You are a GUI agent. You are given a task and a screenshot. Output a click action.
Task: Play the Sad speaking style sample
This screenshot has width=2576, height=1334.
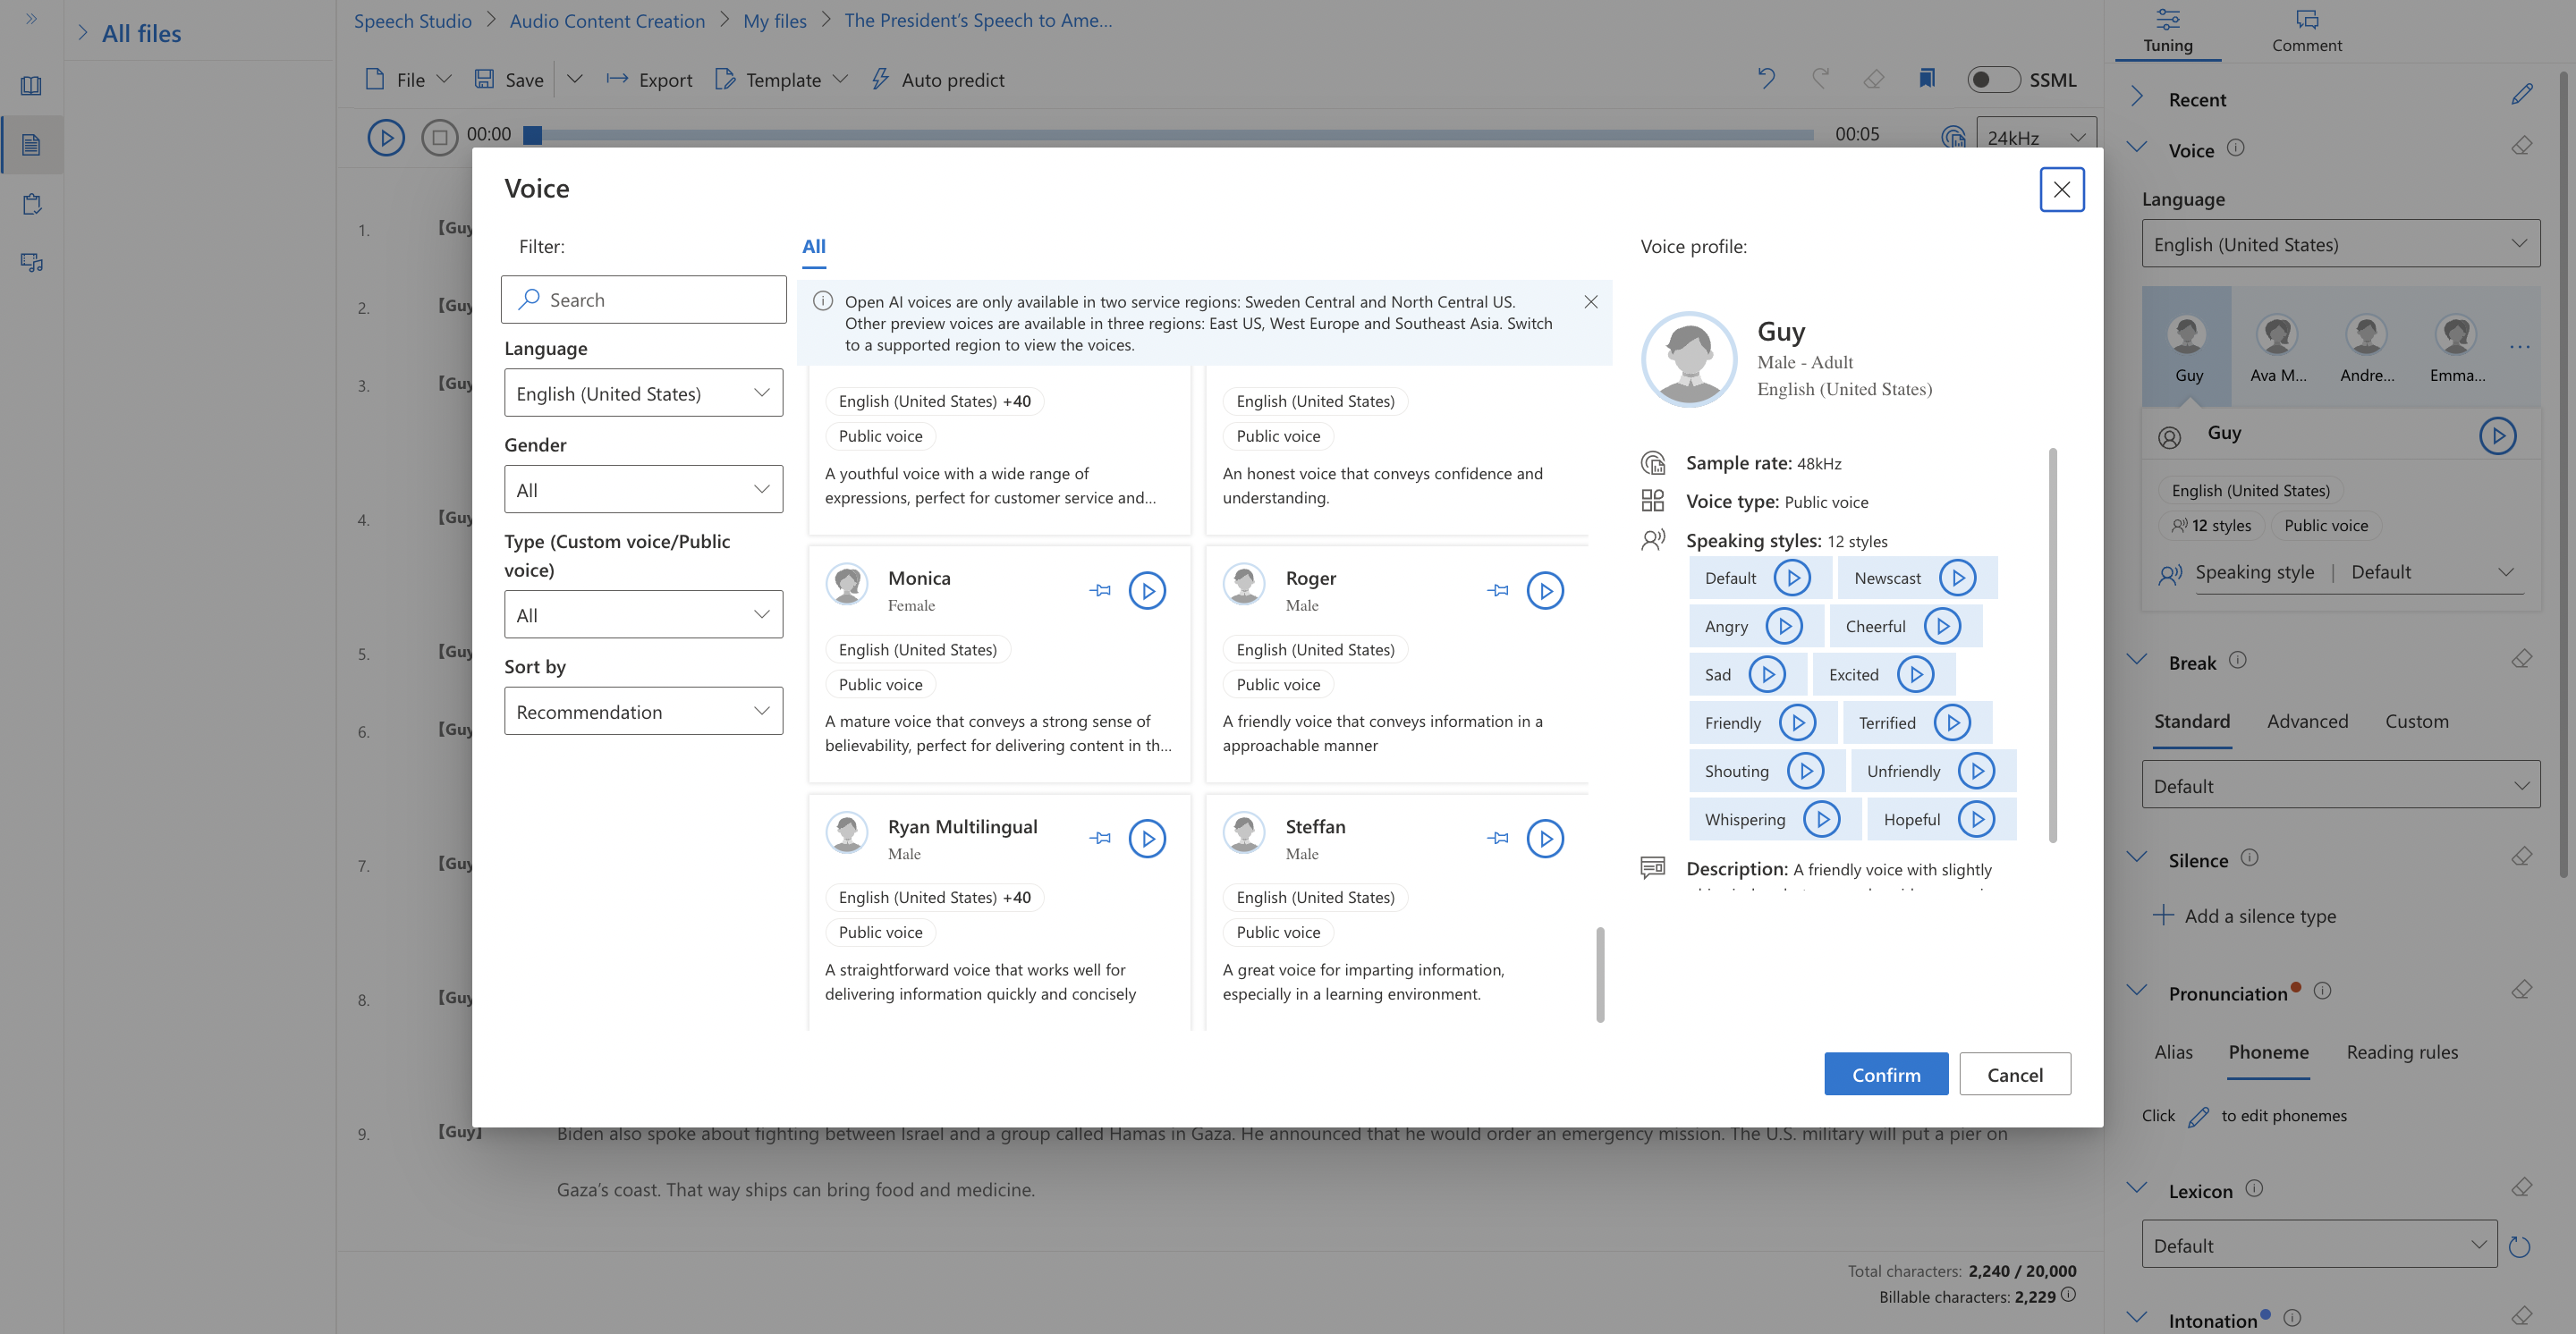[1767, 674]
